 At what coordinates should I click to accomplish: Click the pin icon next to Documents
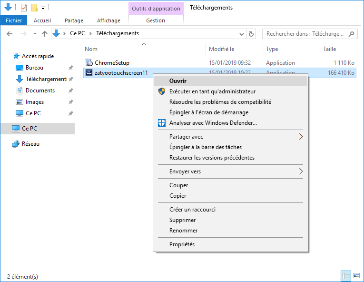click(71, 91)
